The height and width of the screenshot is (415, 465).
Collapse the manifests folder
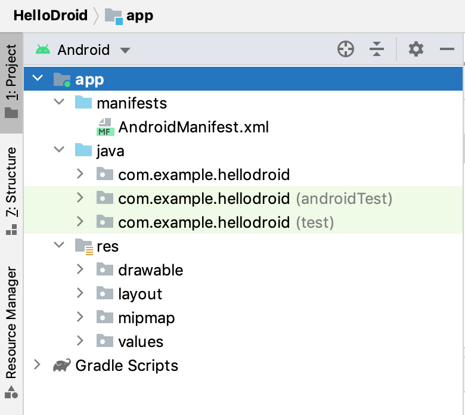coord(59,102)
